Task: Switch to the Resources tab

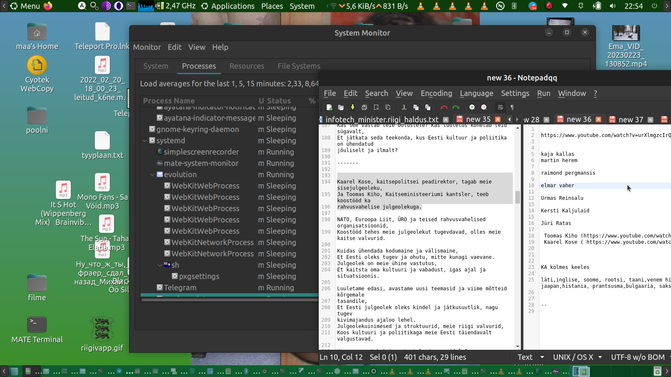Action: click(x=247, y=66)
